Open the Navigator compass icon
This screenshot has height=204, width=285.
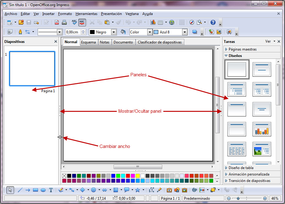192,22
